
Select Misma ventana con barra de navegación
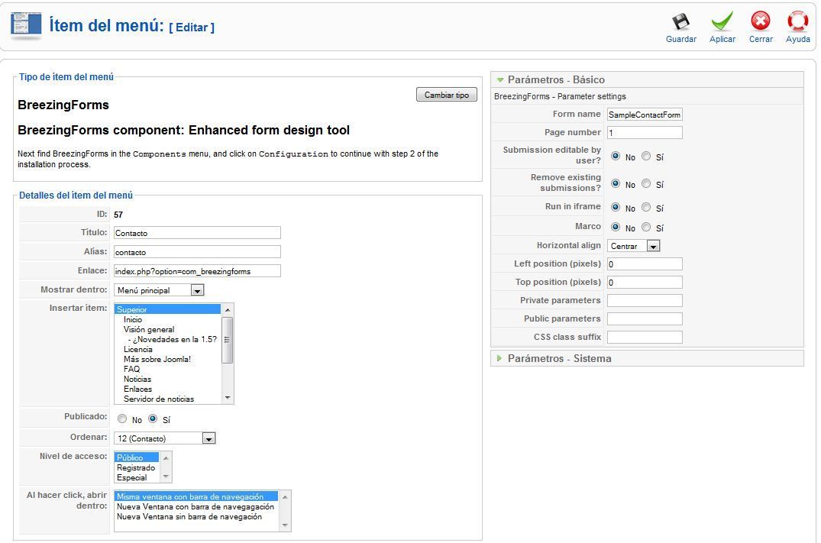pos(197,497)
